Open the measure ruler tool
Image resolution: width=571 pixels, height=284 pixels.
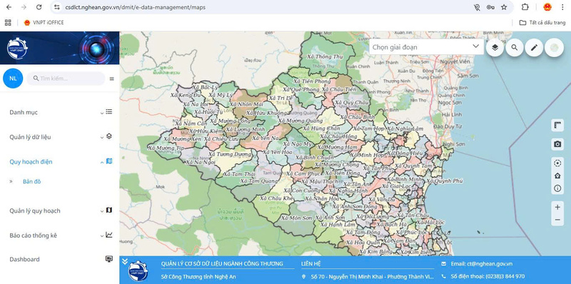557,126
